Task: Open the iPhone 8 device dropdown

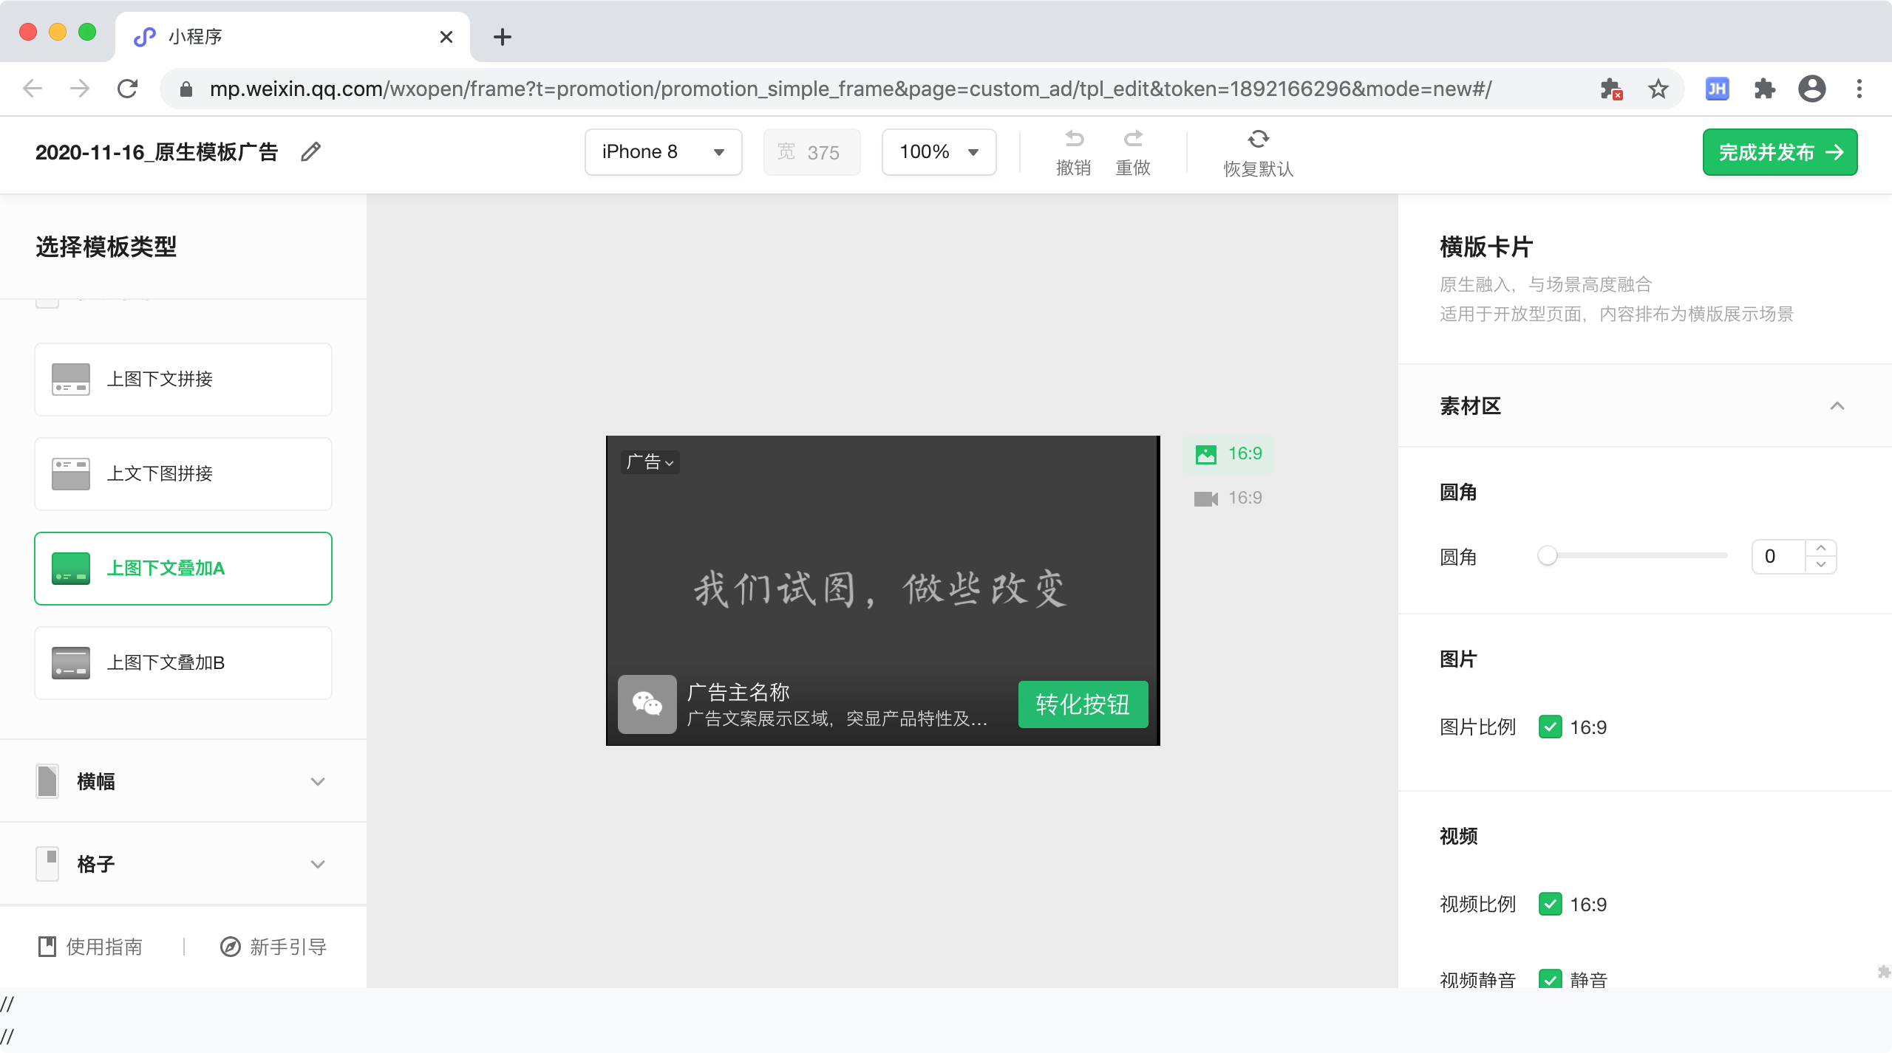Action: coord(663,152)
